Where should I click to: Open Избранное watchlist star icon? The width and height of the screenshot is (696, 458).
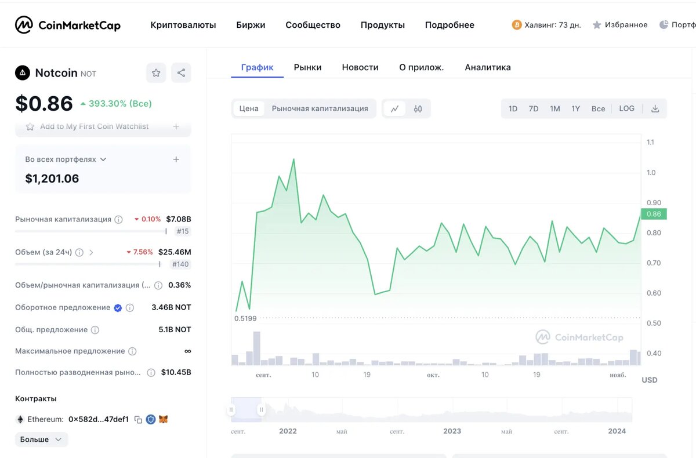point(597,25)
